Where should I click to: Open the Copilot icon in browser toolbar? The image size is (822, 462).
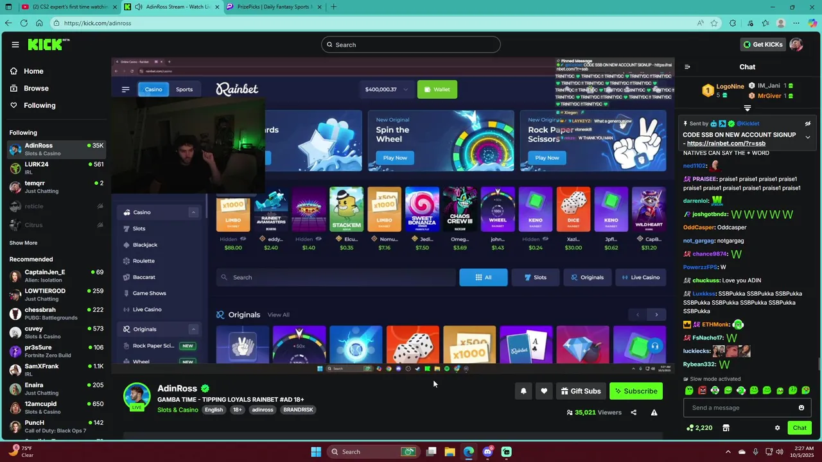click(812, 23)
